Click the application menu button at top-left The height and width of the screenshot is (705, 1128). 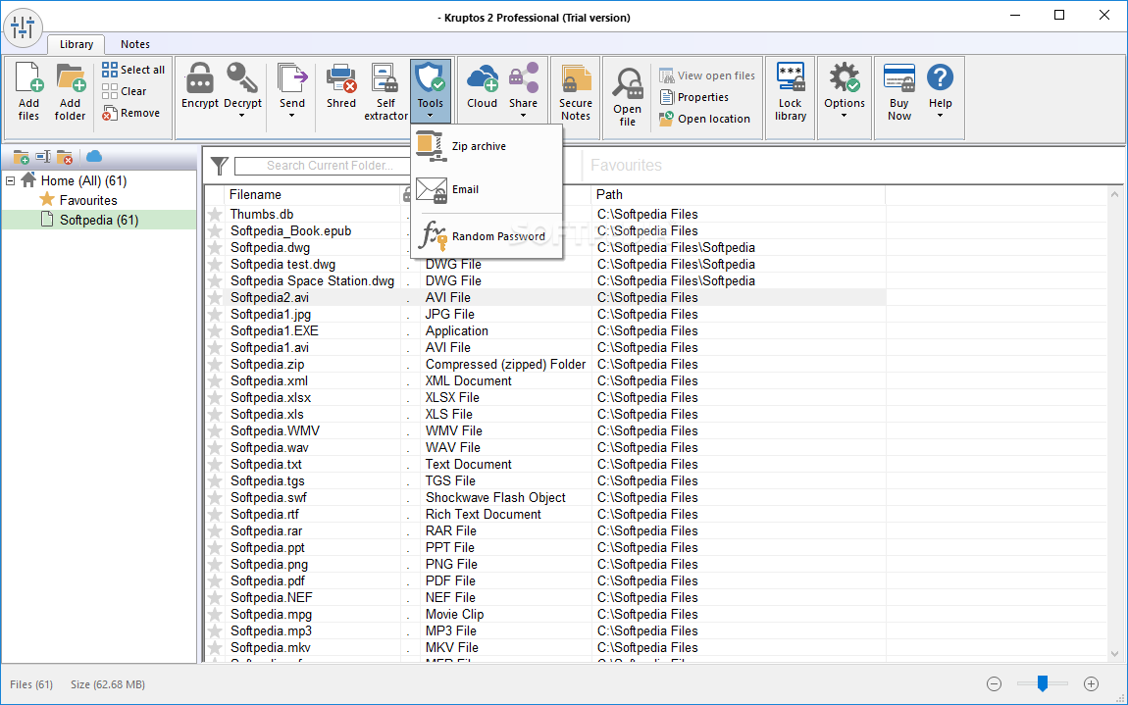(x=23, y=28)
